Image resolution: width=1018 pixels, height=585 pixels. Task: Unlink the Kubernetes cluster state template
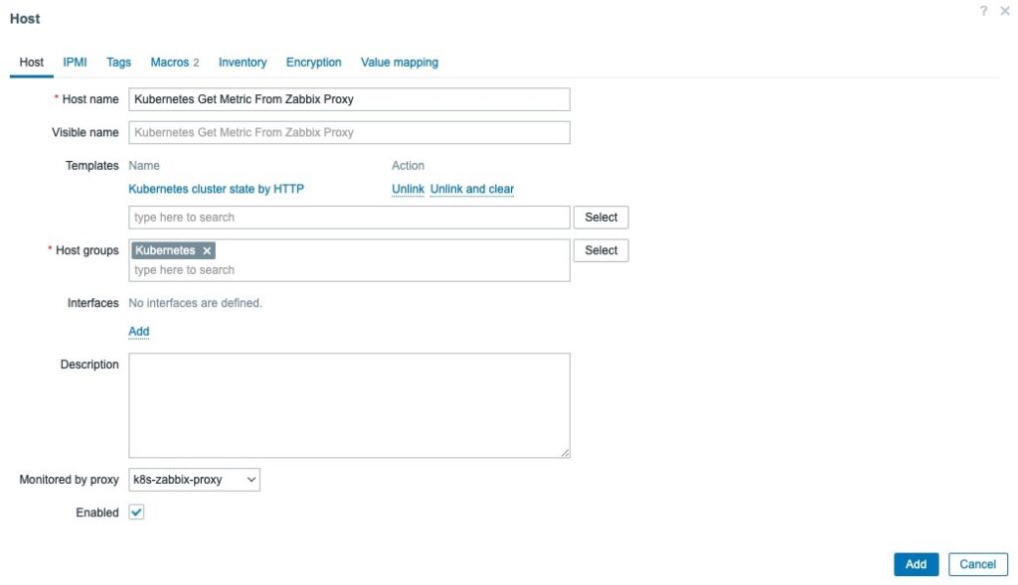pos(408,189)
